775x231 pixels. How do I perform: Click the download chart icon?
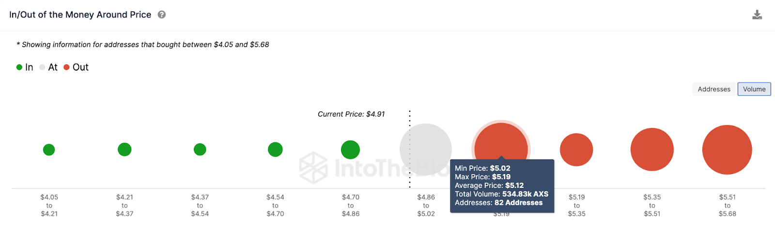tap(757, 15)
